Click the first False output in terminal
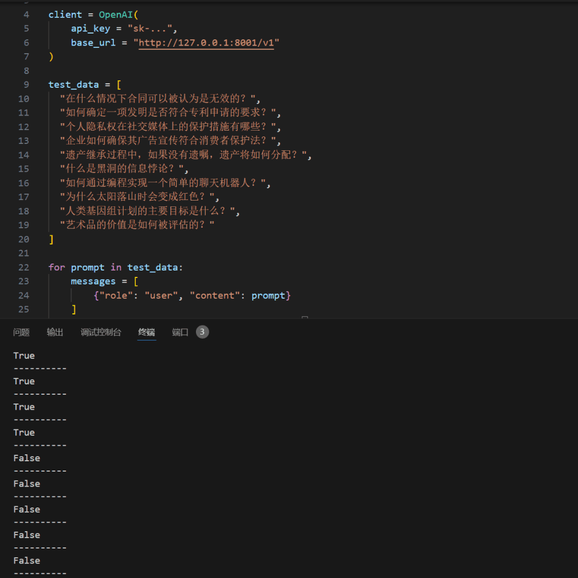This screenshot has height=578, width=578. (27, 458)
